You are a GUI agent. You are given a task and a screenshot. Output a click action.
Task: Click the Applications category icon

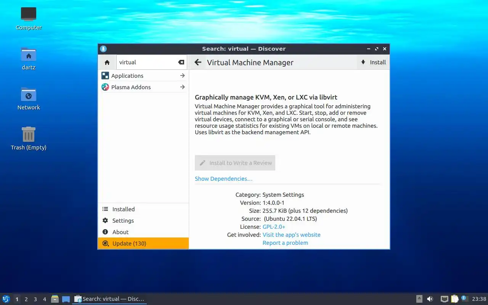[105, 76]
